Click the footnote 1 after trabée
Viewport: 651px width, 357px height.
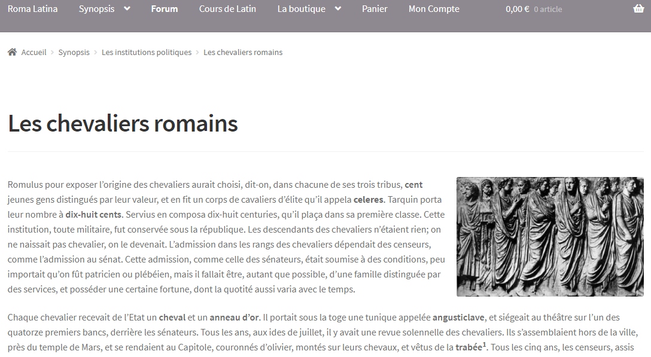(484, 344)
